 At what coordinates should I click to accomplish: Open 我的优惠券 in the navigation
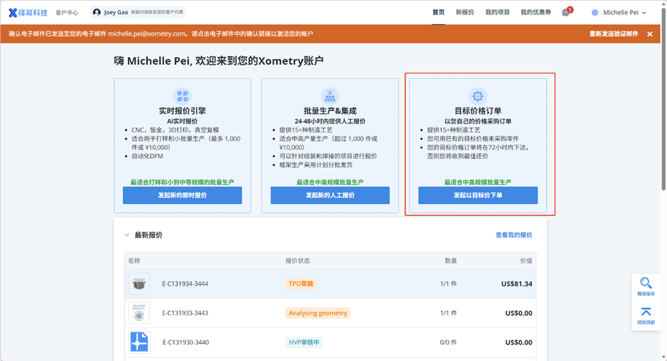pos(536,13)
